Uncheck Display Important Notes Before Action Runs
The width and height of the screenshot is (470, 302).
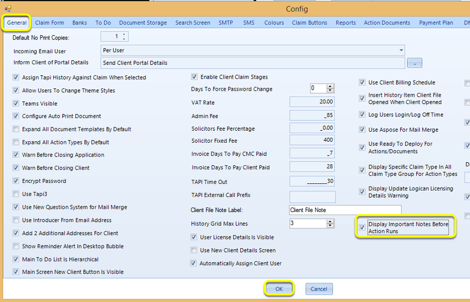[362, 227]
